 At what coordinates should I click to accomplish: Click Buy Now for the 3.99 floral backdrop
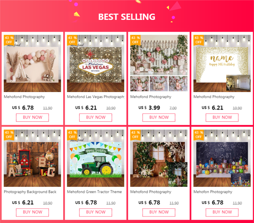[159, 117]
